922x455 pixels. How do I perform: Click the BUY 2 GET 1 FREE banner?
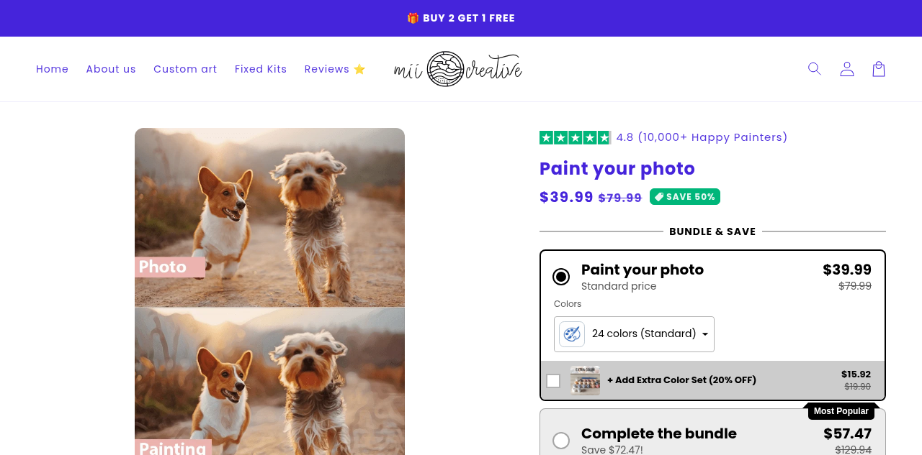click(461, 18)
